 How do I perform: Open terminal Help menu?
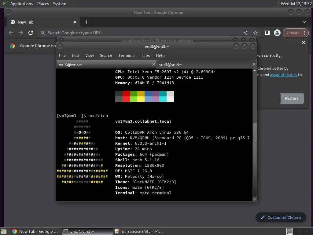(x=160, y=55)
